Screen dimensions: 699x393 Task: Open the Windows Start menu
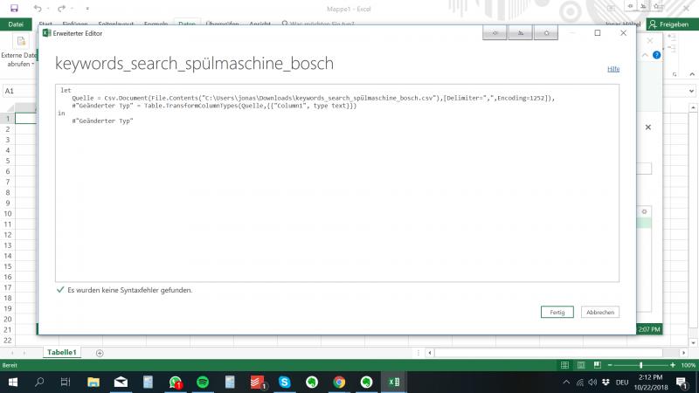(x=12, y=382)
